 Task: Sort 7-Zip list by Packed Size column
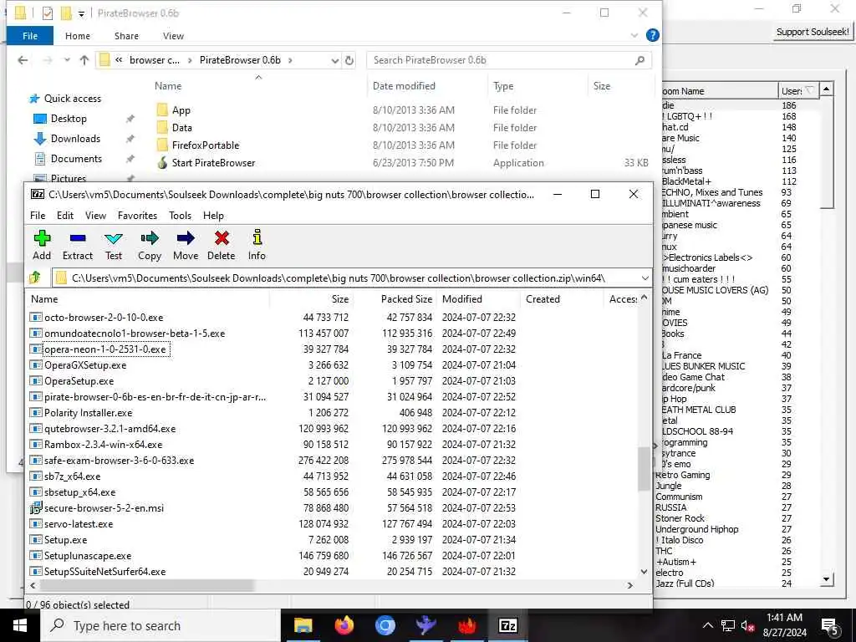tap(395, 299)
